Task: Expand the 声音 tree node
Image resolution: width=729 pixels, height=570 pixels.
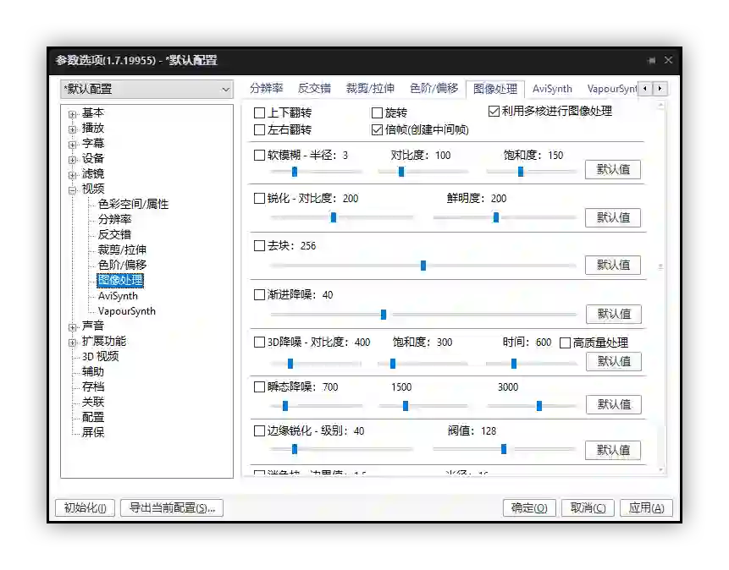Action: point(73,326)
